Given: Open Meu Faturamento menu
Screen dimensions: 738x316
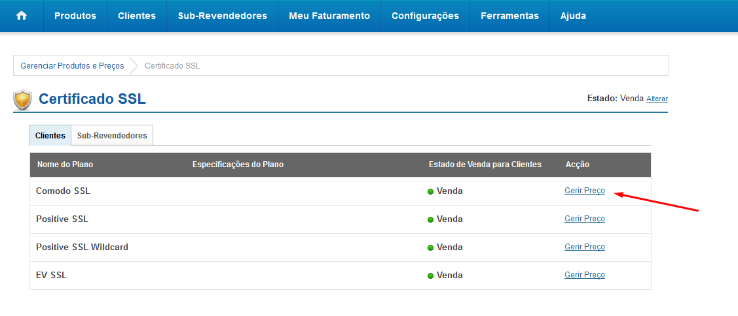Looking at the screenshot, I should (329, 16).
